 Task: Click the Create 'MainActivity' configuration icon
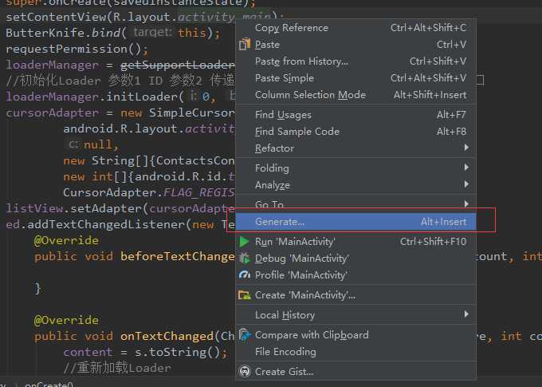pos(245,295)
